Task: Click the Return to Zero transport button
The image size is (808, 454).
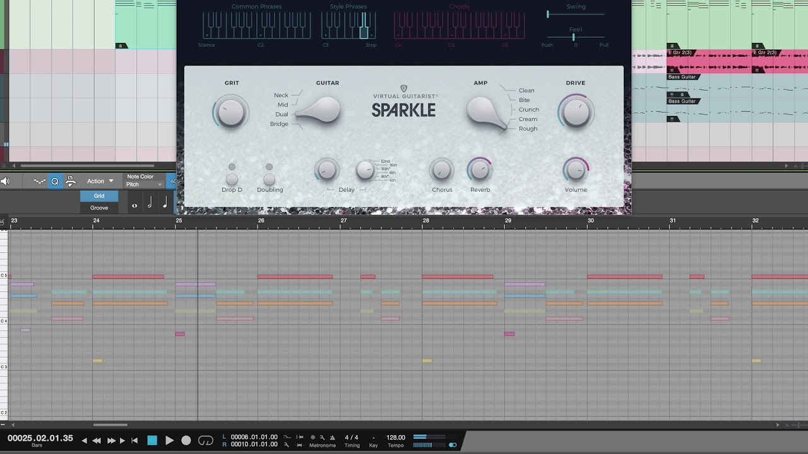Action: click(x=134, y=441)
